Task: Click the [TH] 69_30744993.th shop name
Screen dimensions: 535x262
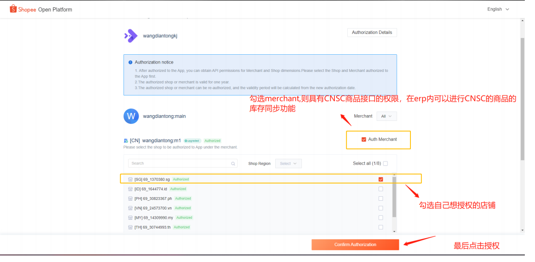Action: pos(153,228)
